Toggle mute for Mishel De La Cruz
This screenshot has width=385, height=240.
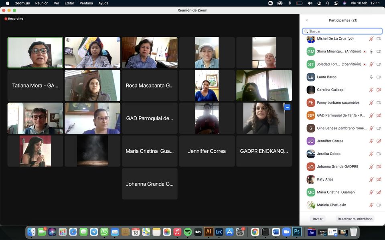[x=371, y=39]
